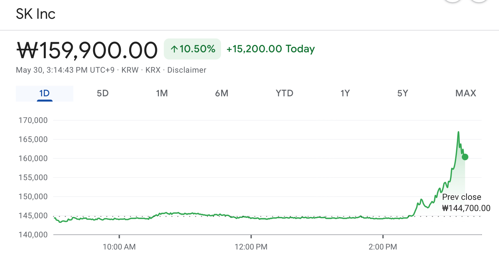Select the YTD range tab

tap(285, 94)
